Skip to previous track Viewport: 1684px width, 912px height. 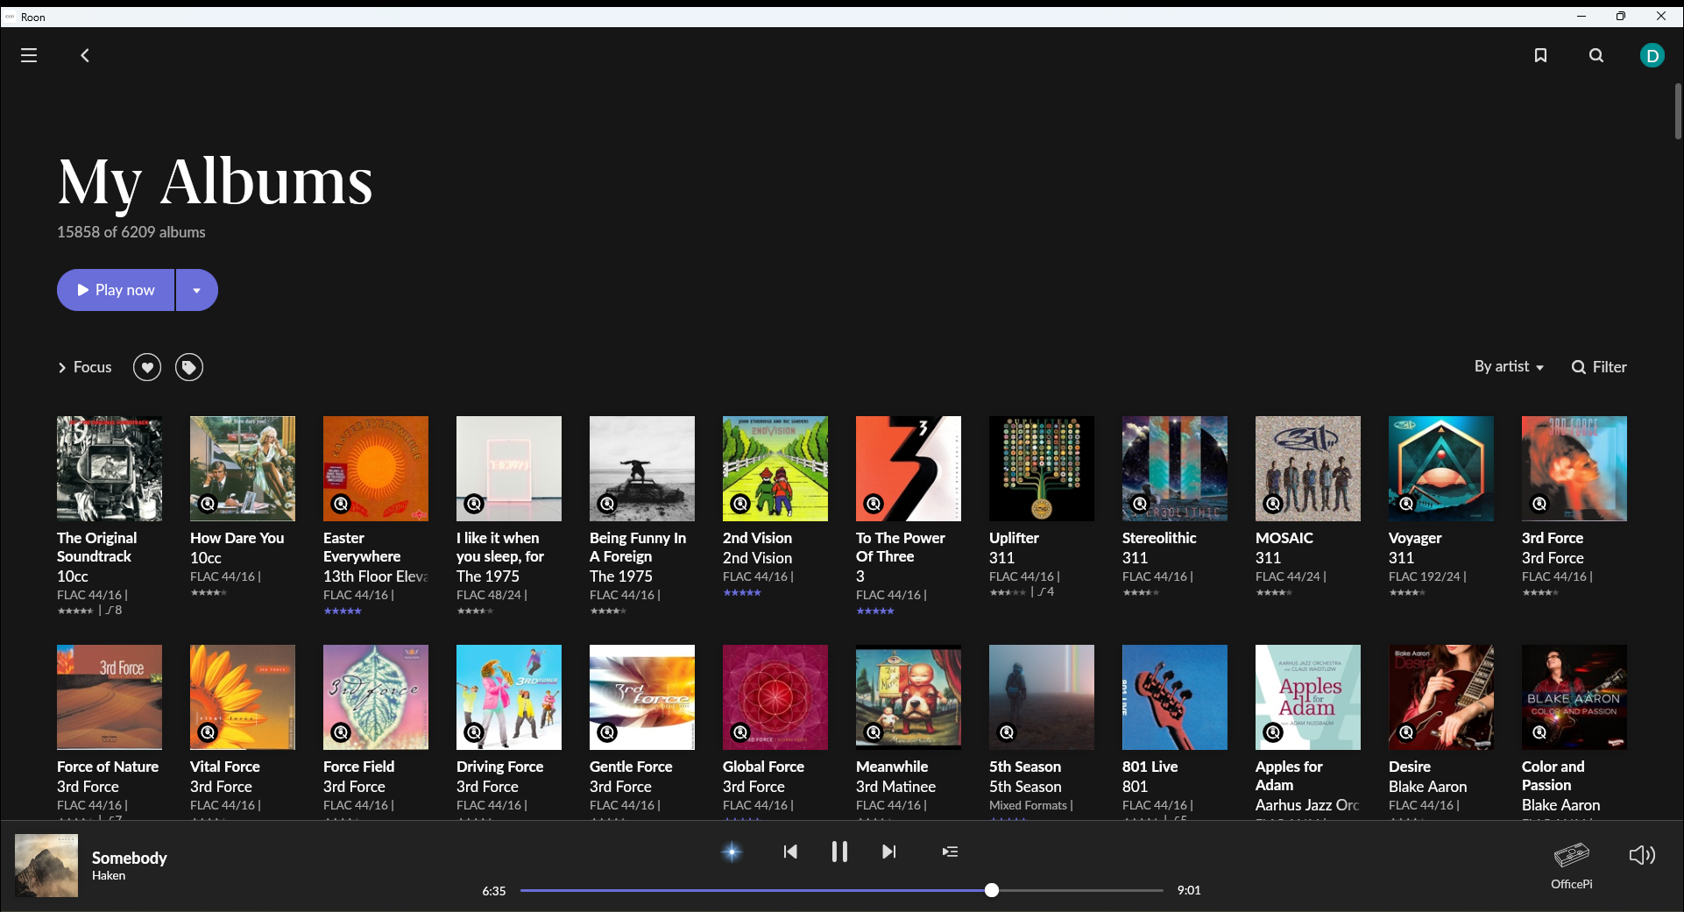(790, 852)
